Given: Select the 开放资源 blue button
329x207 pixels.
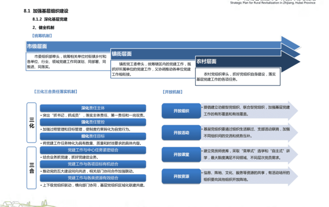Looking at the screenshot, I should (181, 177).
